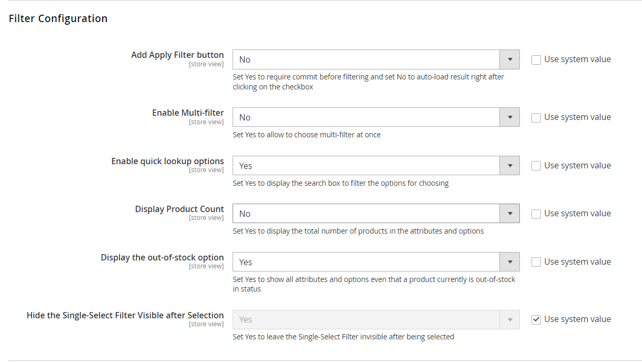Viewport: 642px width, 362px height.
Task: Open the Enable Multi-filter dropdown
Action: (x=376, y=117)
